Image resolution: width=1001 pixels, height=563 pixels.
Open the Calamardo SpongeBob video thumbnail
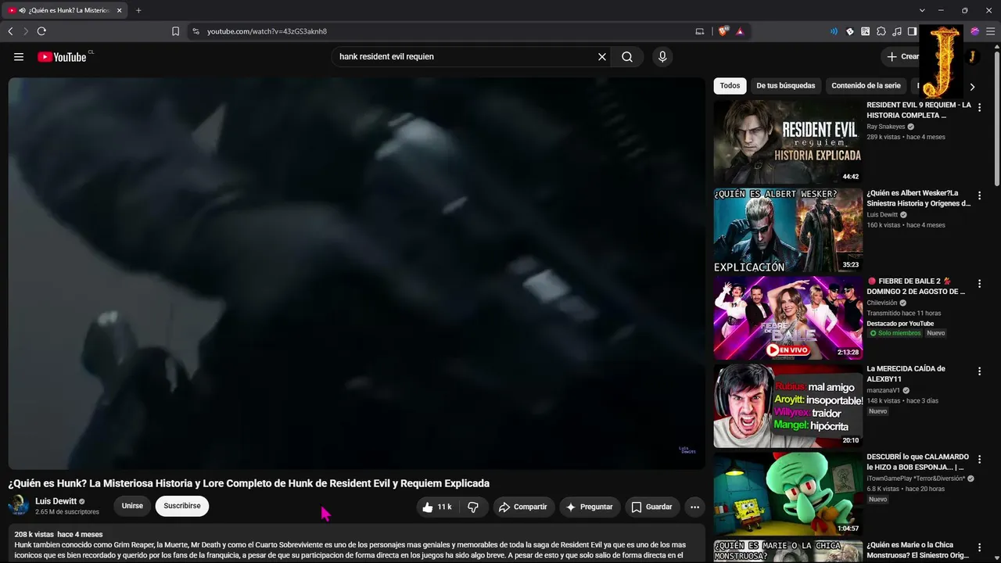click(788, 493)
